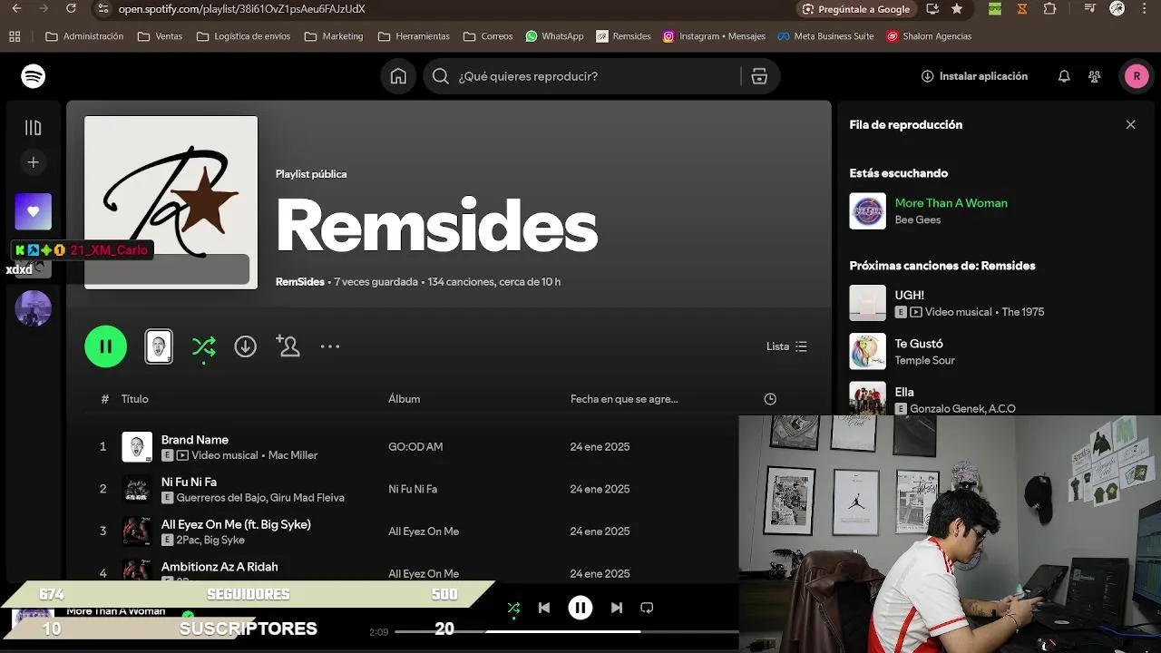The height and width of the screenshot is (653, 1161).
Task: Open 2Pac, Big Syke artist link
Action: 210,541
